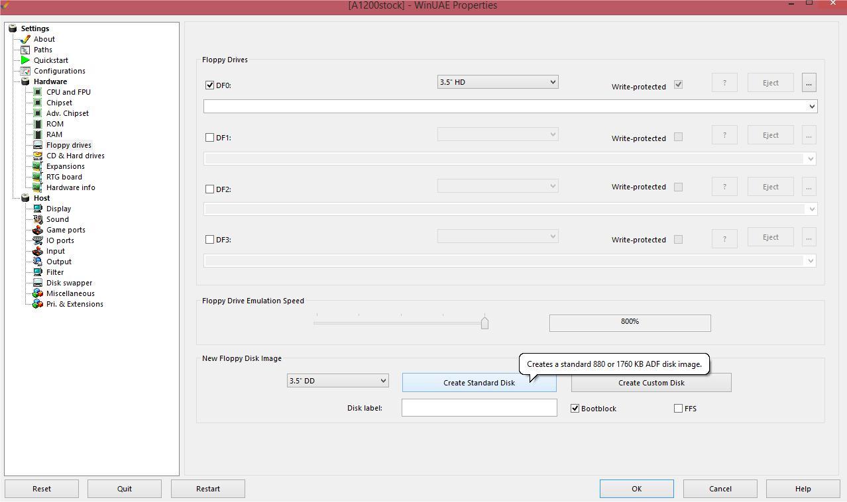This screenshot has height=502, width=847.
Task: Enable the DF3 floppy drive checkbox
Action: pos(210,239)
